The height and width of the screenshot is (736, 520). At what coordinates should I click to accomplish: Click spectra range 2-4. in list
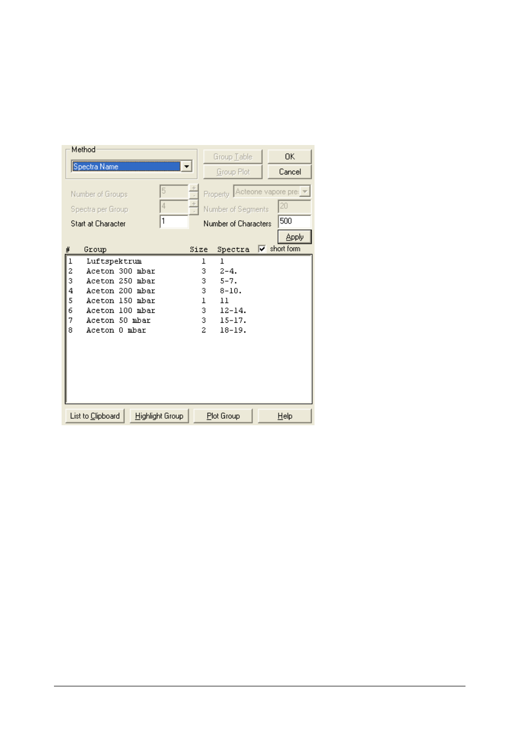click(228, 272)
